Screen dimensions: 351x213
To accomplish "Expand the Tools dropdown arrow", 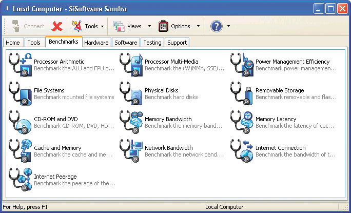I will 102,26.
